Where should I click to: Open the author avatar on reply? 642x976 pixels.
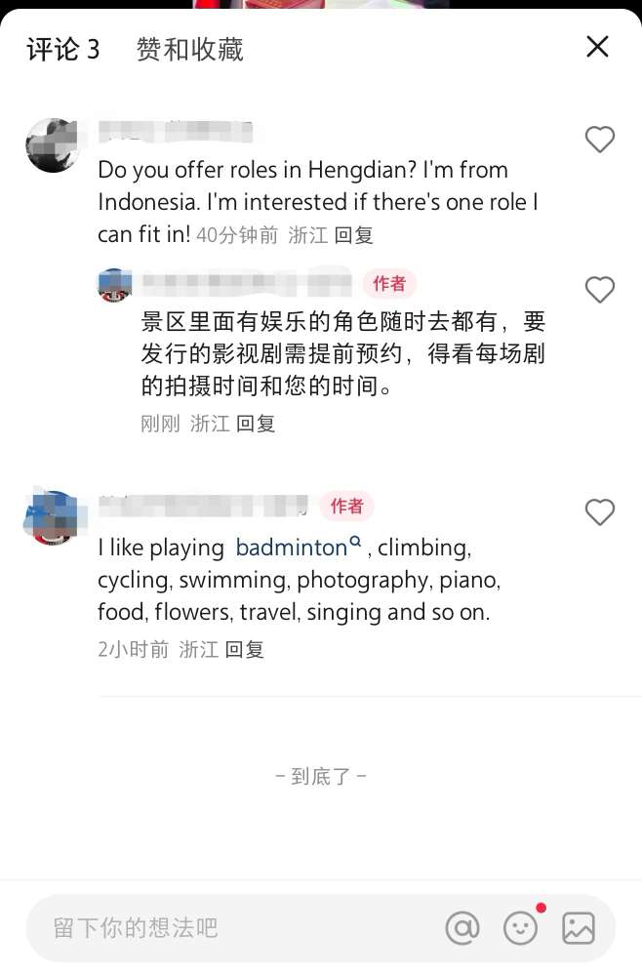(x=115, y=285)
